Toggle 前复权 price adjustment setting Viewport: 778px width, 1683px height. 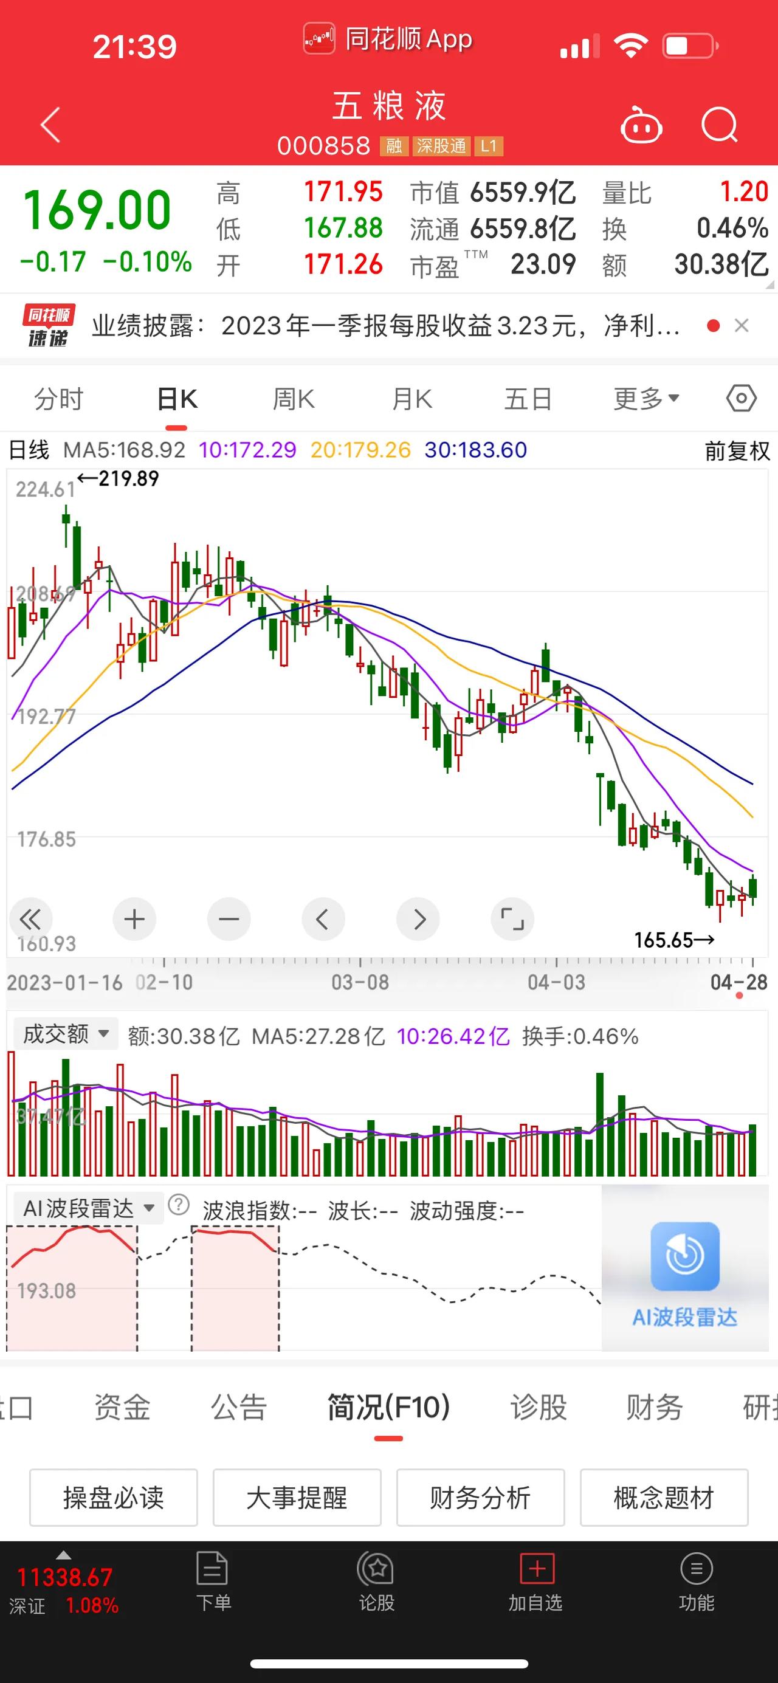737,451
